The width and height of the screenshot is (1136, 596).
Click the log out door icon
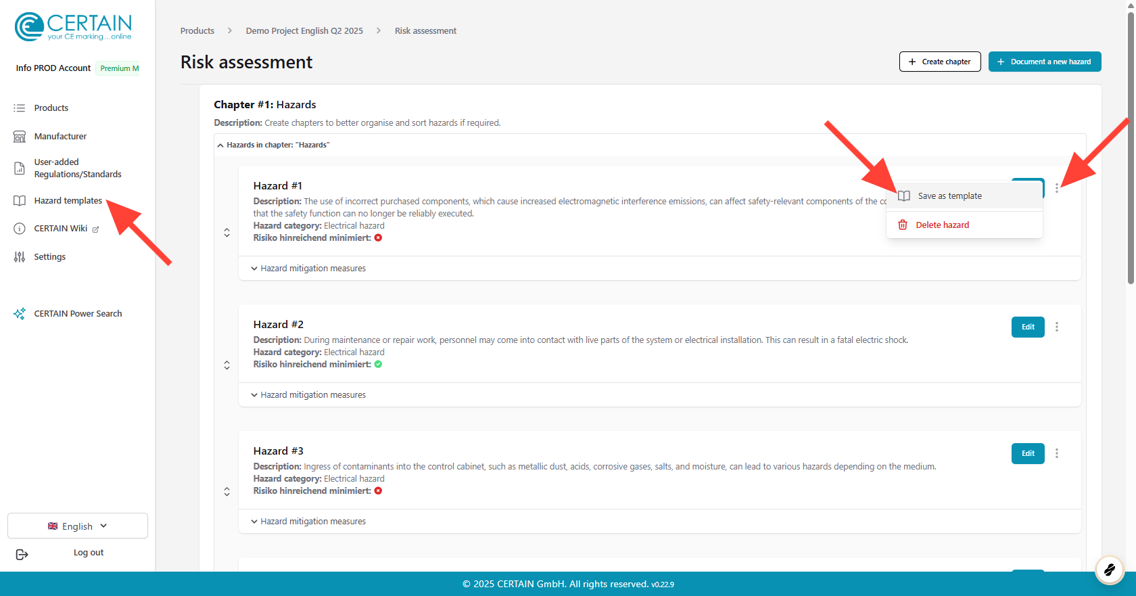22,555
